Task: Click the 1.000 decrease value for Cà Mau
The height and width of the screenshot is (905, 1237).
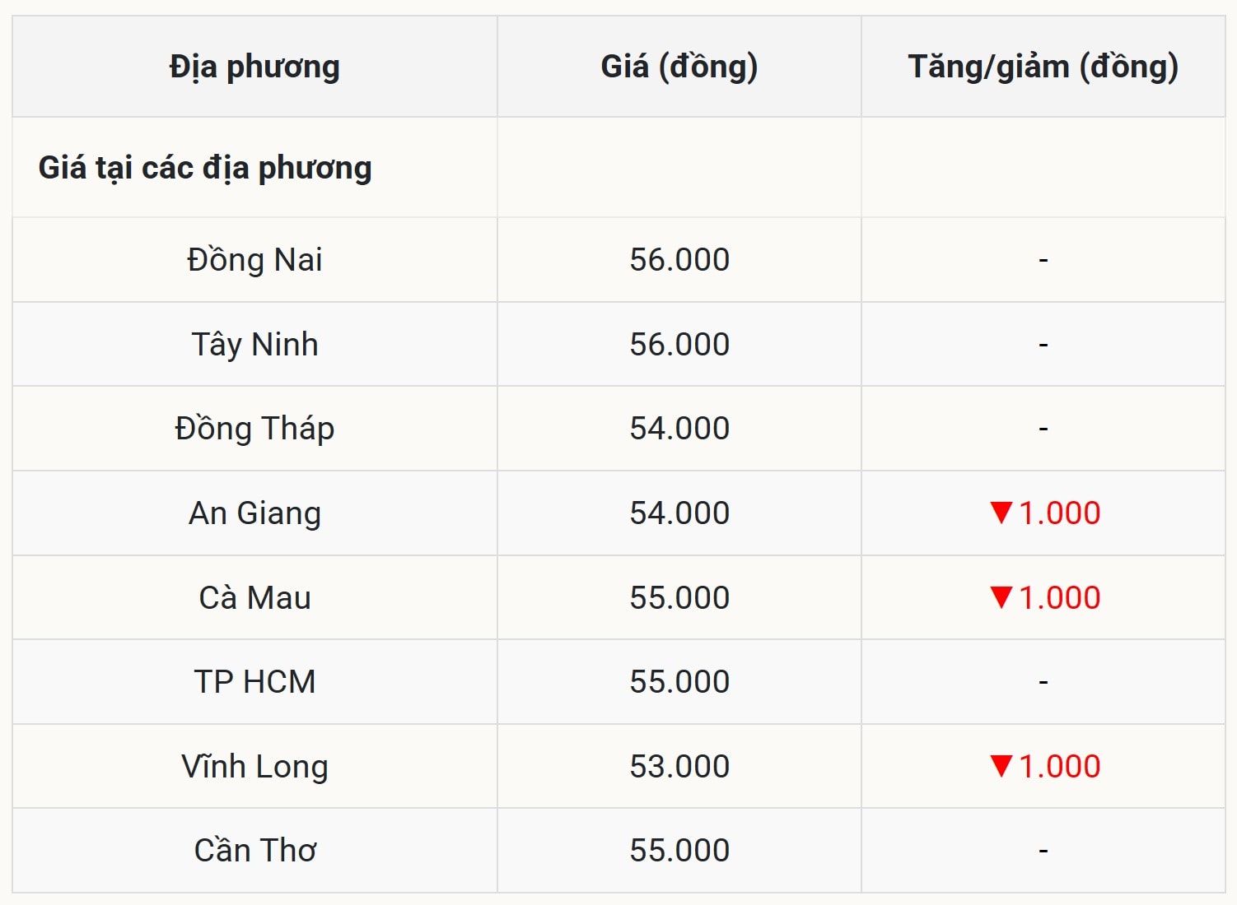Action: point(1059,597)
